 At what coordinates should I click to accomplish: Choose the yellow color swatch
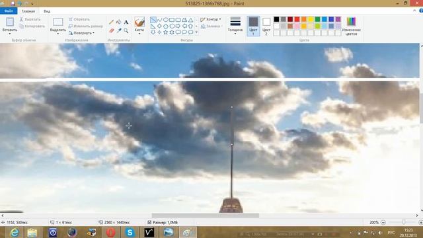coord(311,19)
